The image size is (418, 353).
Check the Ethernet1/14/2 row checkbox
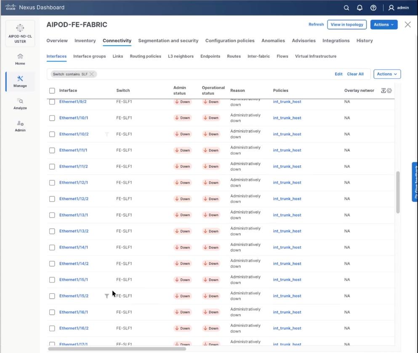[52, 263]
